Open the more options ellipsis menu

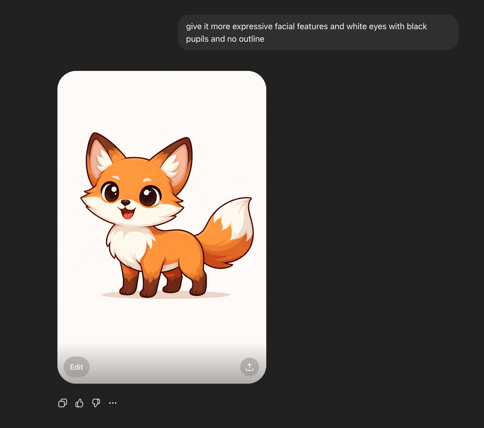tap(113, 403)
